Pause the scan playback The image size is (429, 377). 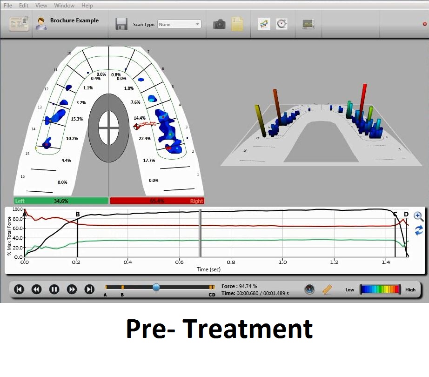(54, 289)
